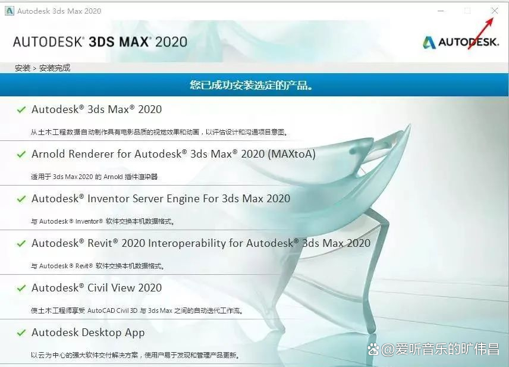The width and height of the screenshot is (509, 367).
Task: Select 'Autodesk Revit 2020 Interoperability' product title
Action: 201,243
